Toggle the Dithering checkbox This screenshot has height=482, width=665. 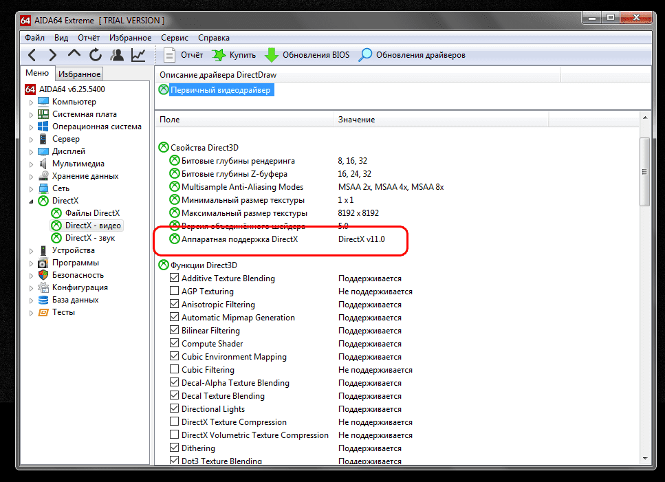(x=174, y=448)
